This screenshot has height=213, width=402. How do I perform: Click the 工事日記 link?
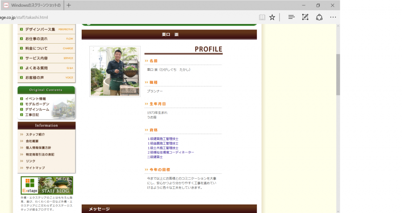[32, 115]
